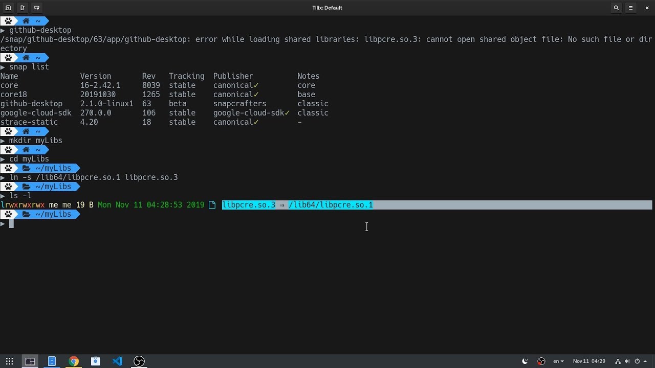The image size is (655, 368).
Task: Open the Tilix hamburger menu
Action: pyautogui.click(x=631, y=8)
